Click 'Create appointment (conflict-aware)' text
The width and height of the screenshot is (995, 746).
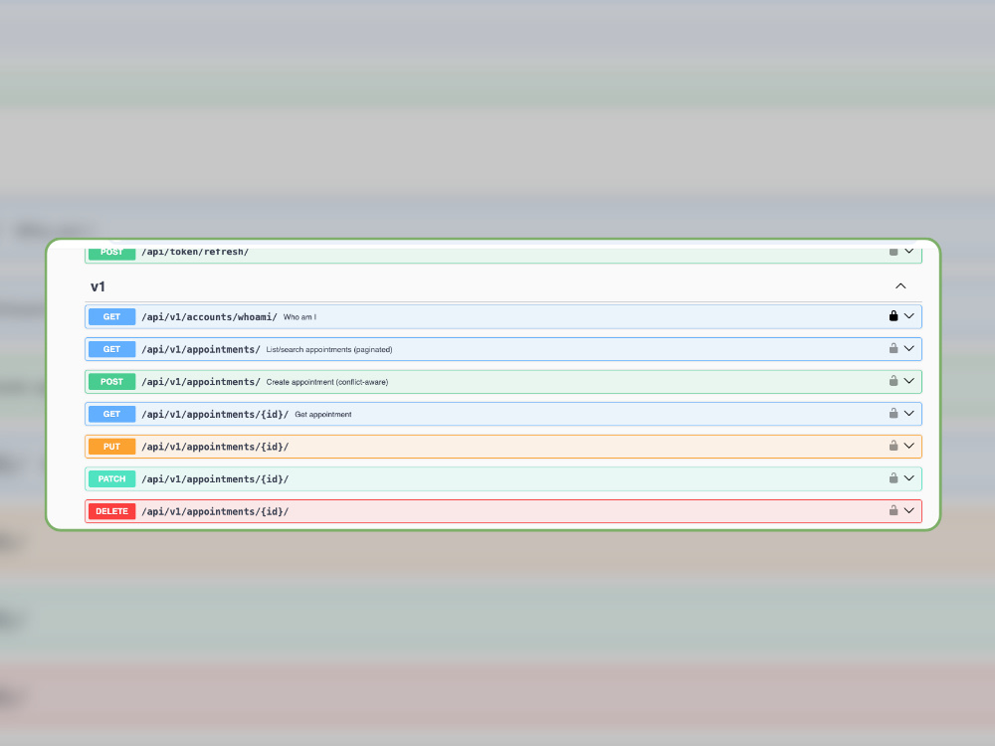[x=326, y=382]
